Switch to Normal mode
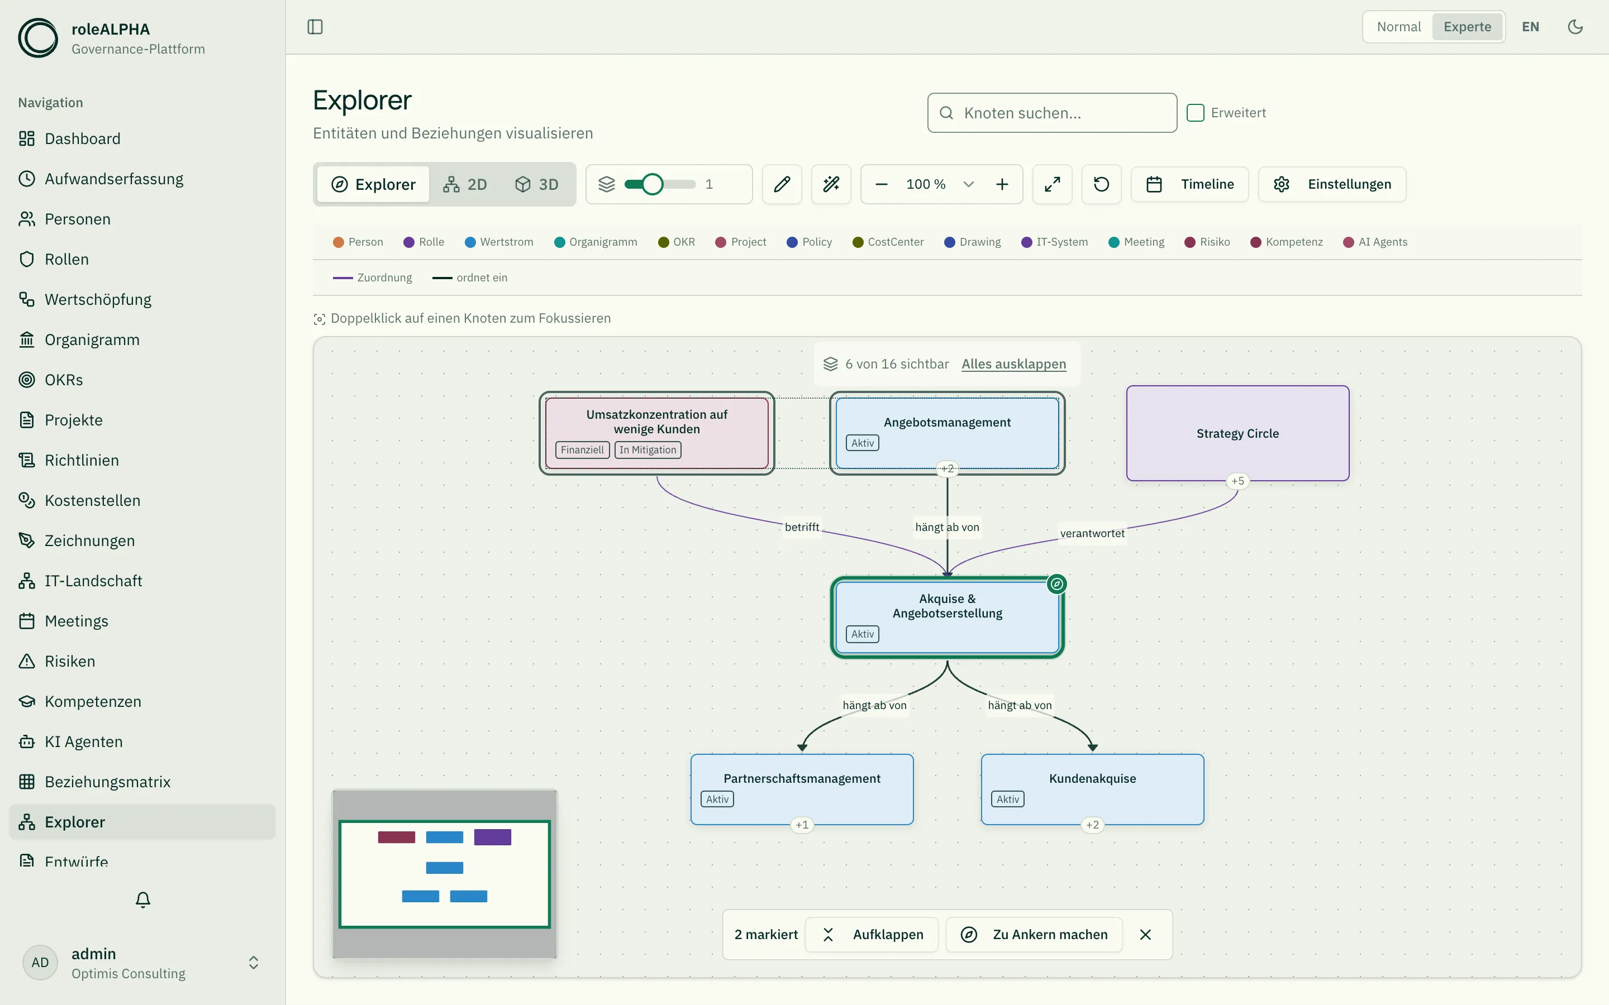The image size is (1609, 1005). 1398,27
